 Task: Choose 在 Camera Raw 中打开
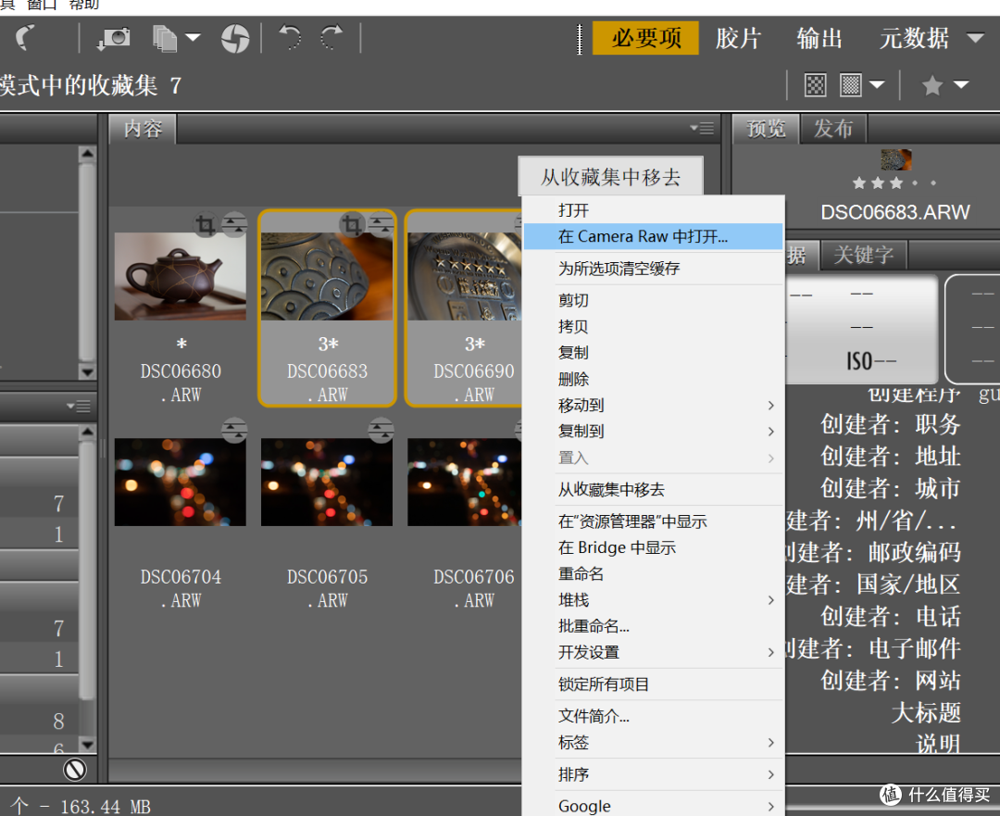(x=653, y=236)
